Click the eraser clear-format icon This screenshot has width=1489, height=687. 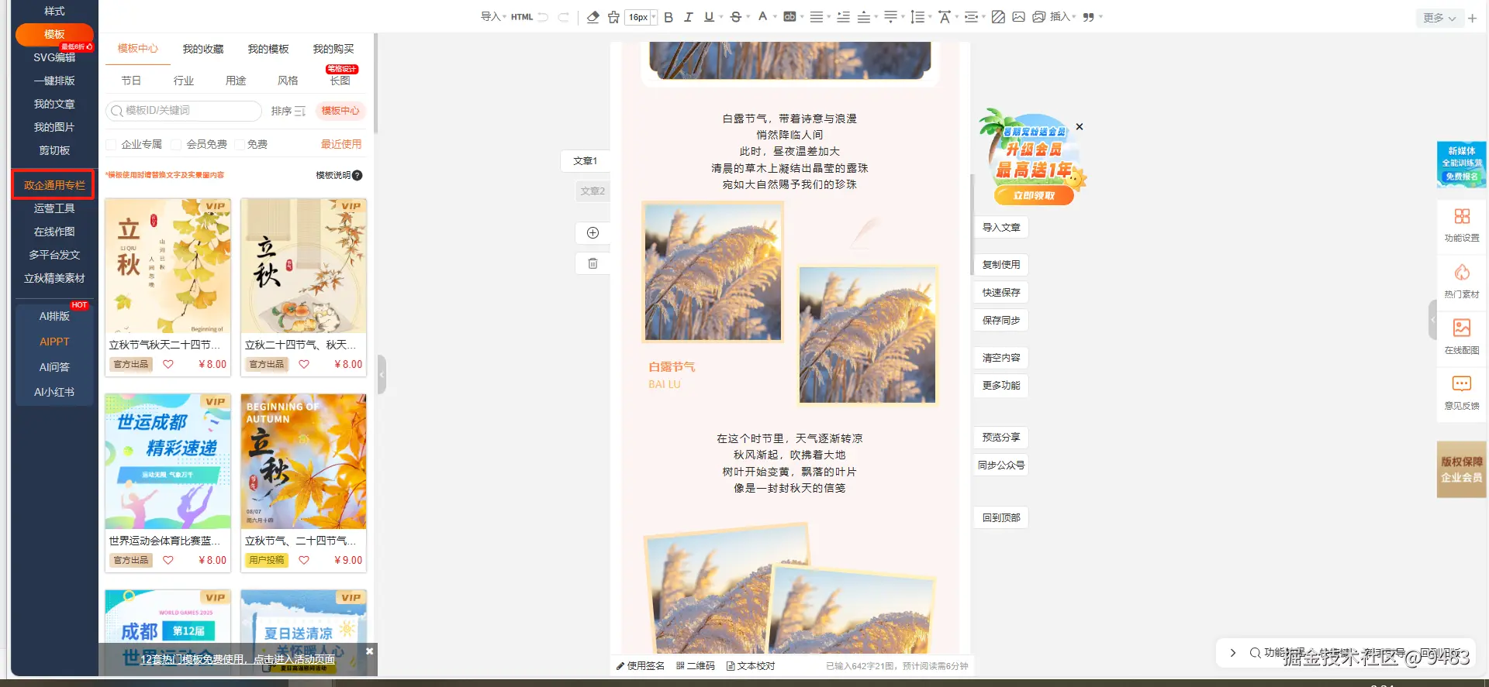coord(593,17)
